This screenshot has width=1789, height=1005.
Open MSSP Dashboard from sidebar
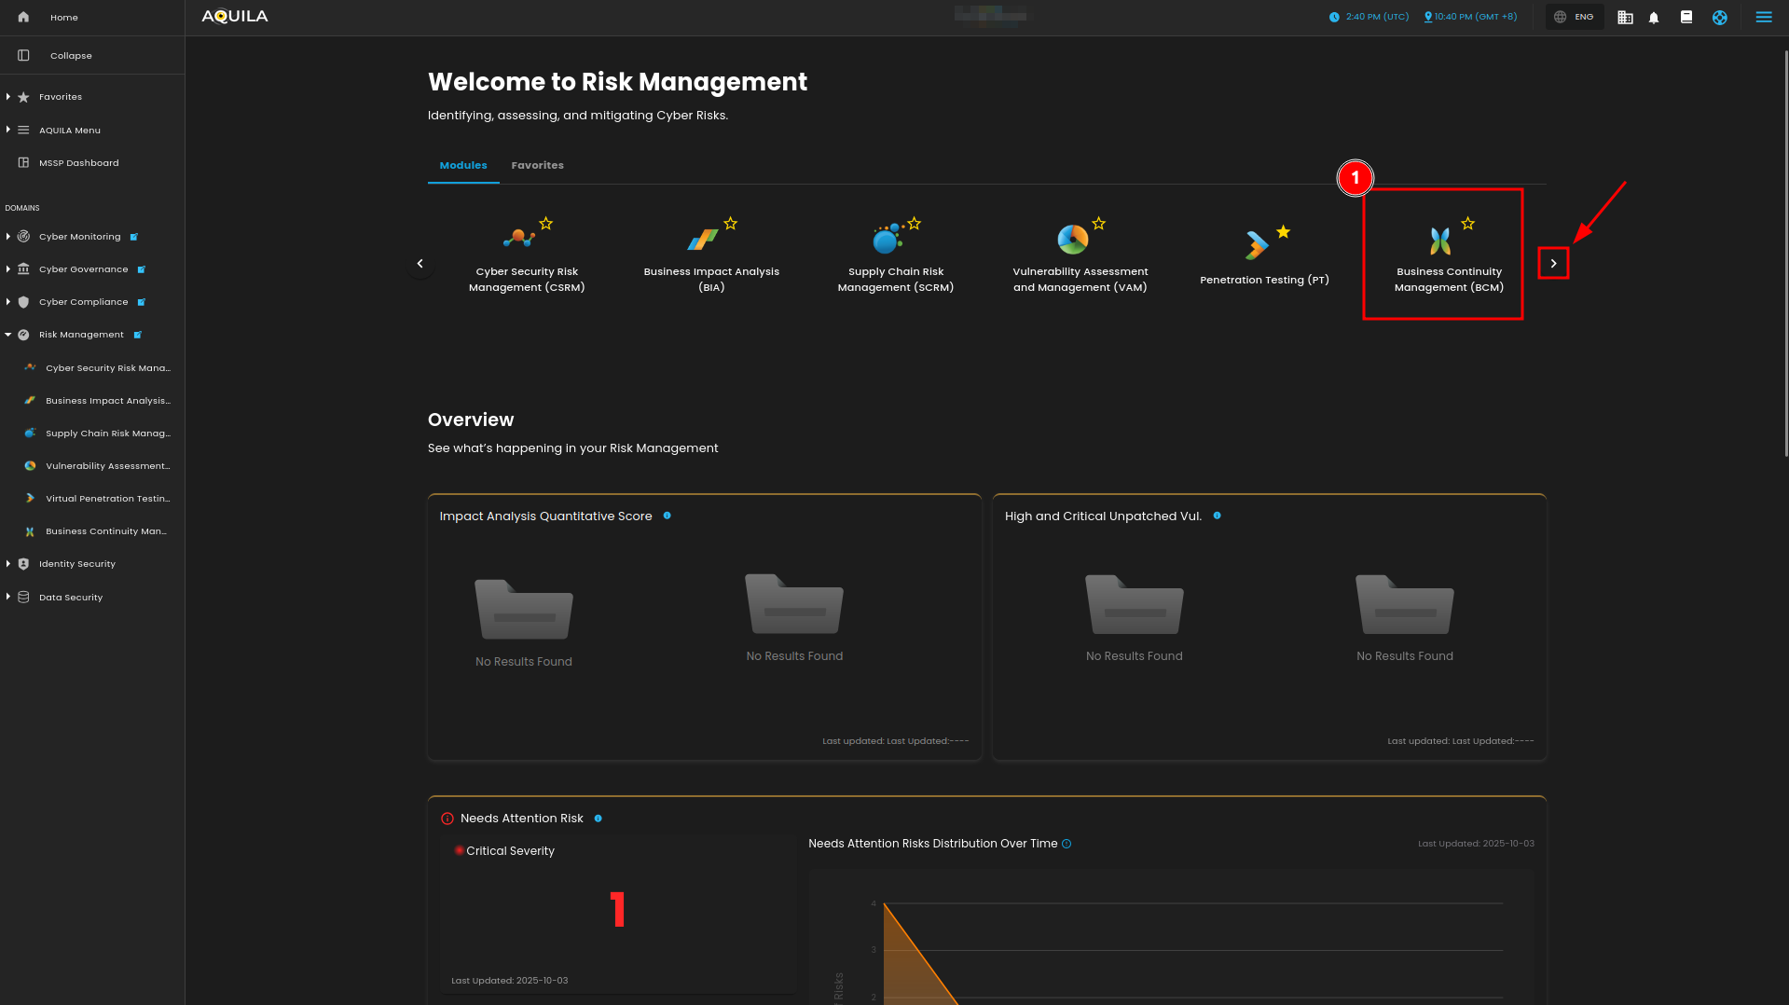78,163
